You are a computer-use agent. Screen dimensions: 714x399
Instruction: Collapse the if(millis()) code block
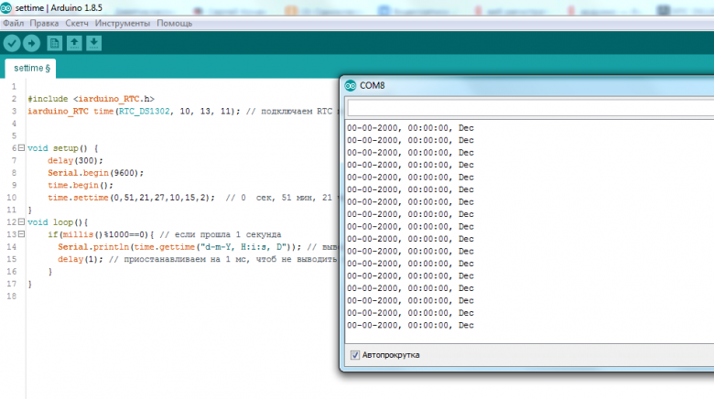point(21,234)
